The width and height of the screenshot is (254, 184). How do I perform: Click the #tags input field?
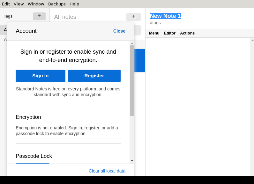pos(155,23)
